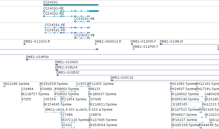
Task: Open the DME1-016C16 clone label
Action: coord(122,78)
